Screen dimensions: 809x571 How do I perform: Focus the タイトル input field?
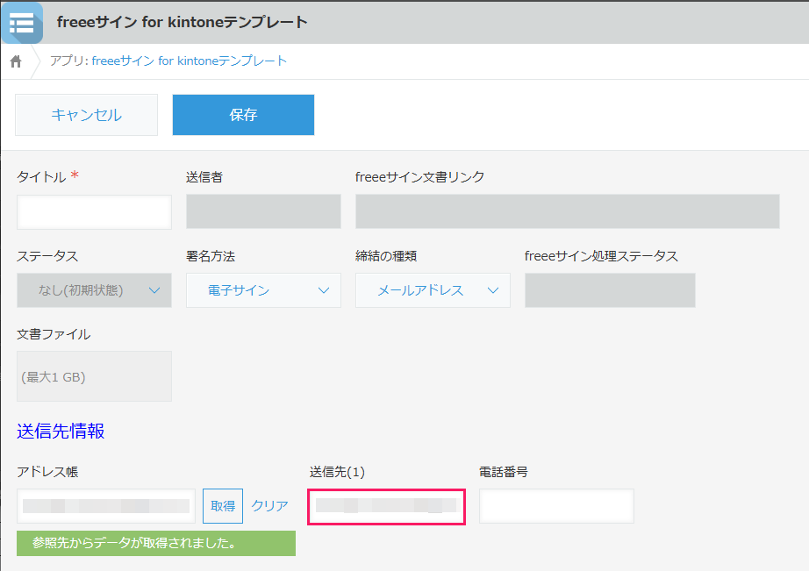(94, 212)
